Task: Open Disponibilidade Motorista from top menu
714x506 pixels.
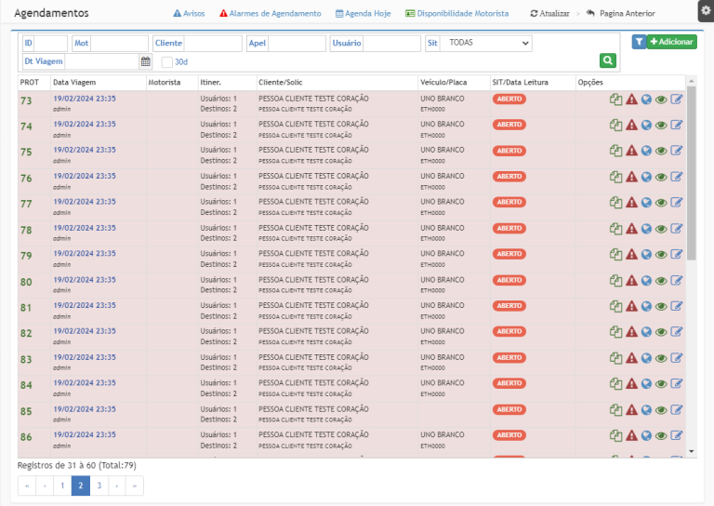Action: coord(456,14)
